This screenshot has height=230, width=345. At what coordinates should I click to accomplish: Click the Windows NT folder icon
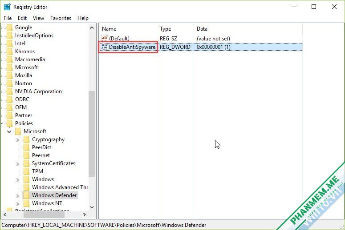(26, 203)
